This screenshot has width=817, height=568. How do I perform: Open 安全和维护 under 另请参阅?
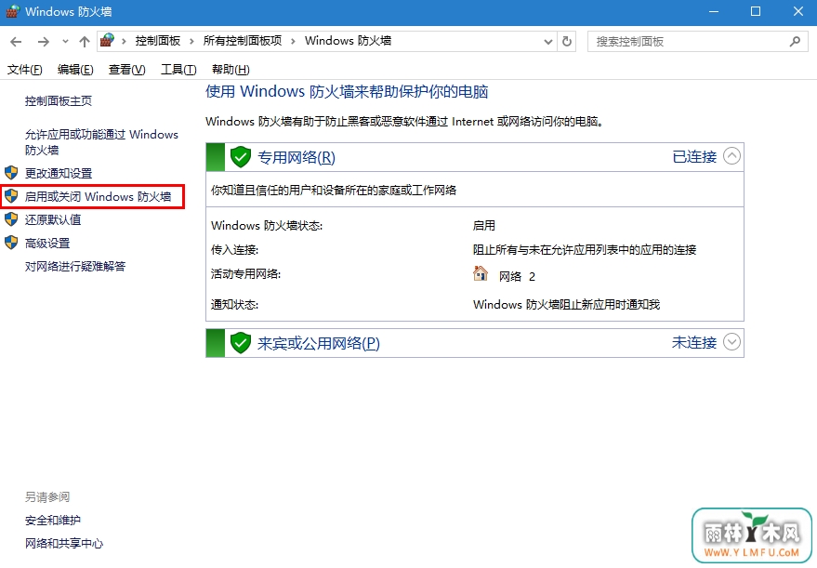(53, 520)
